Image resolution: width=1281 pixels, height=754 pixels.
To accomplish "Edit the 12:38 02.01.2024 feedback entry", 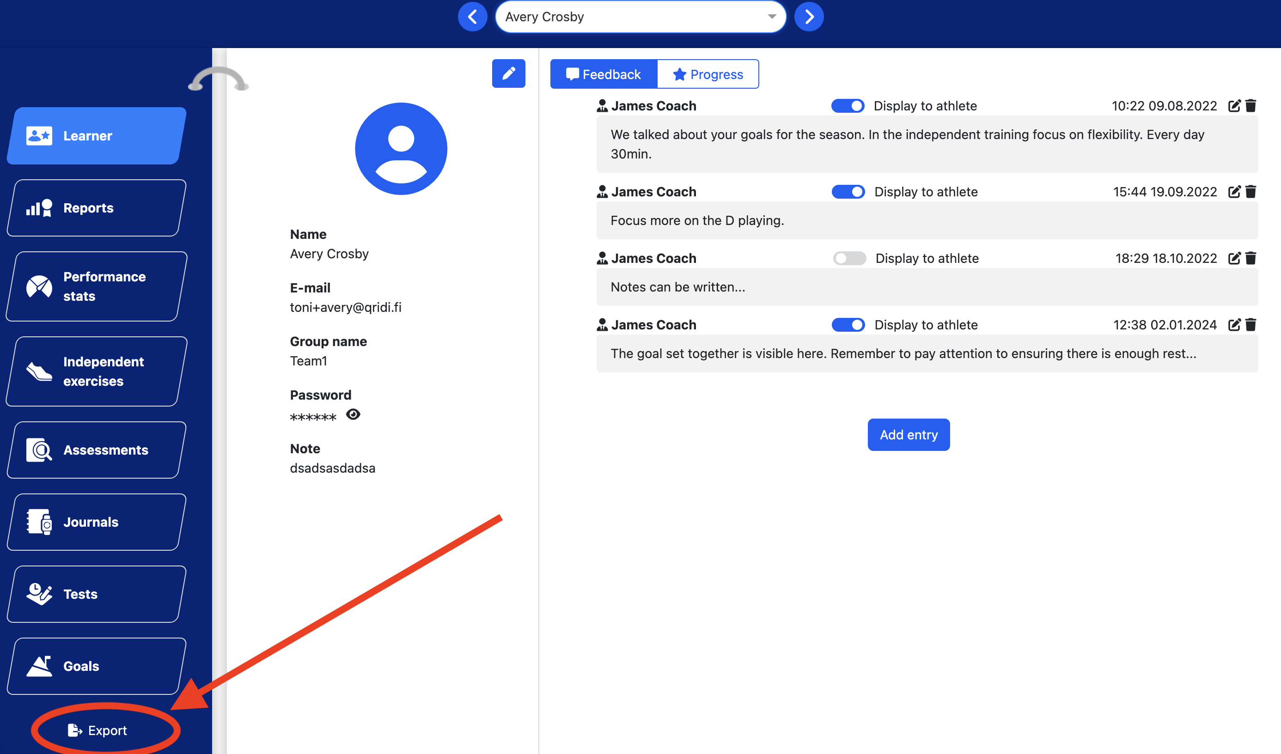I will [x=1234, y=325].
